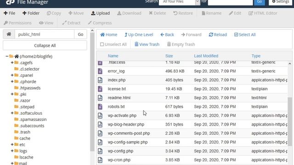294x165 pixels.
Task: Click the Forward navigation link
Action: coord(191,35)
